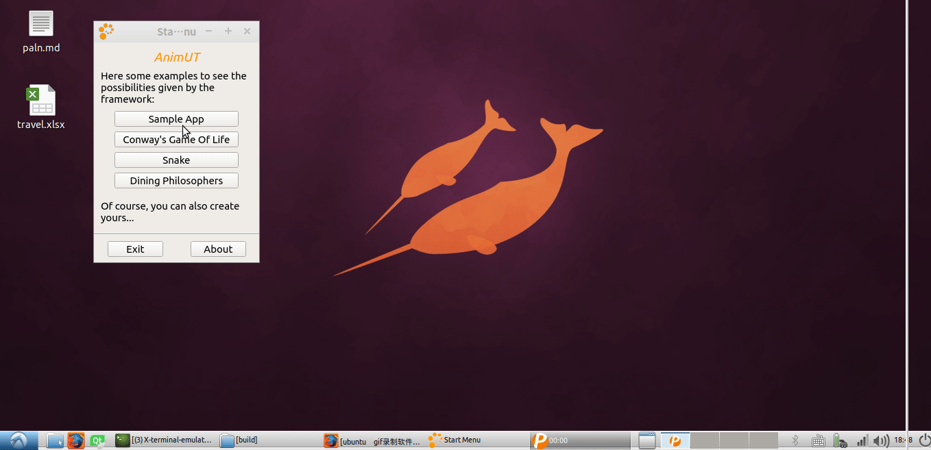The height and width of the screenshot is (450, 931).
Task: Open the keyboard layout tray icon
Action: 817,440
